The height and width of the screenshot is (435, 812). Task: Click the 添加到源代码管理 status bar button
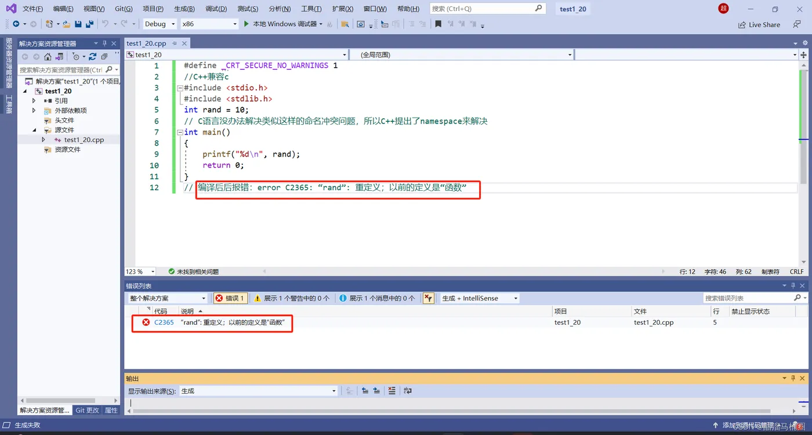pos(748,426)
